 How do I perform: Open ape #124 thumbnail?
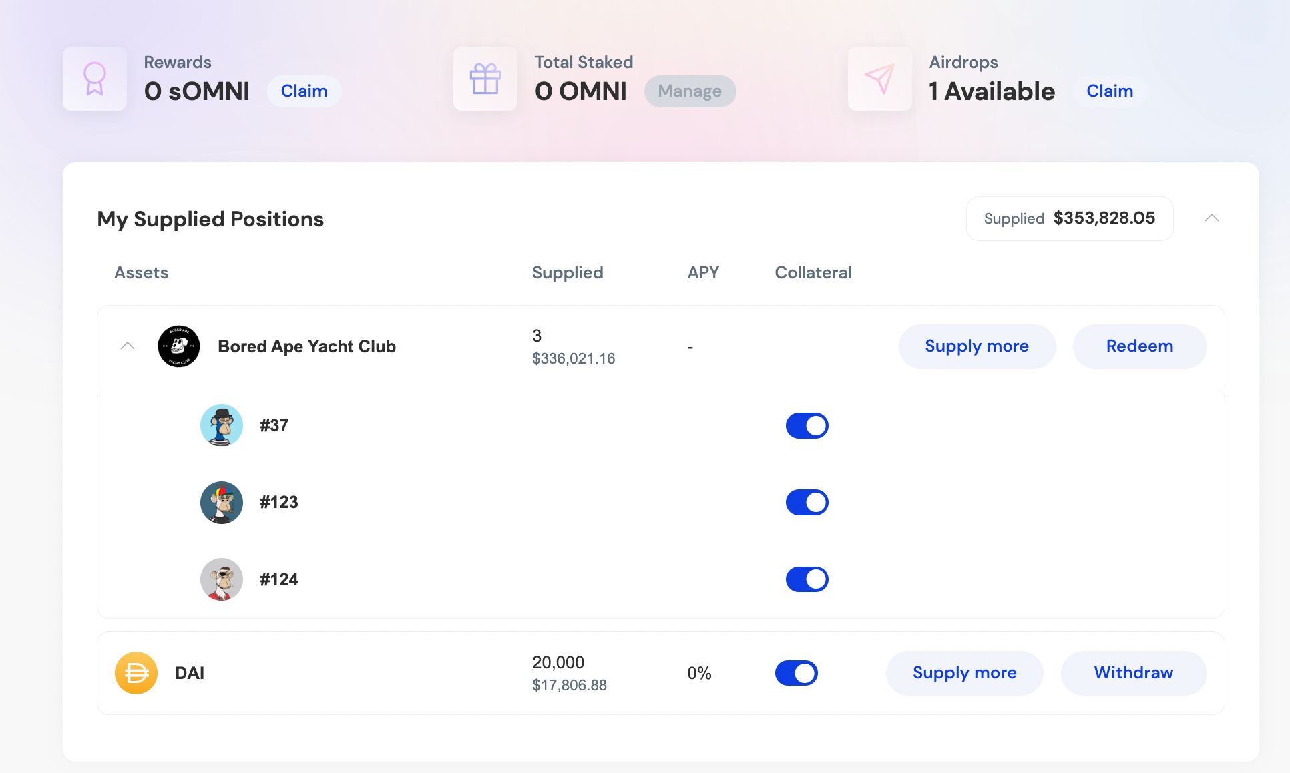222,579
